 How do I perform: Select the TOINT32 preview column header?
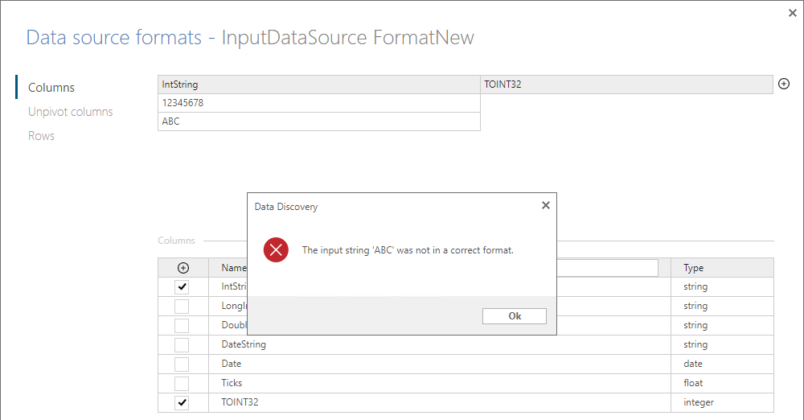pos(626,84)
